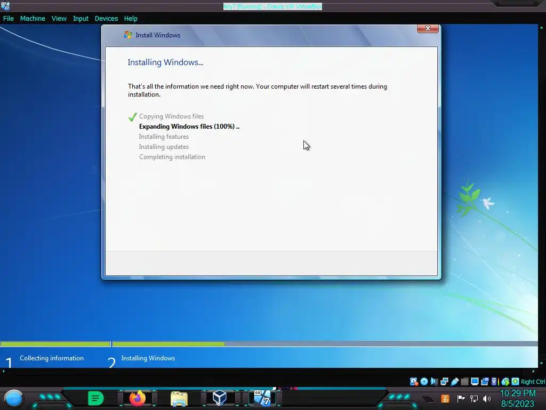Image resolution: width=546 pixels, height=410 pixels.
Task: Click the mouse integration indicator icon
Action: pos(505,381)
